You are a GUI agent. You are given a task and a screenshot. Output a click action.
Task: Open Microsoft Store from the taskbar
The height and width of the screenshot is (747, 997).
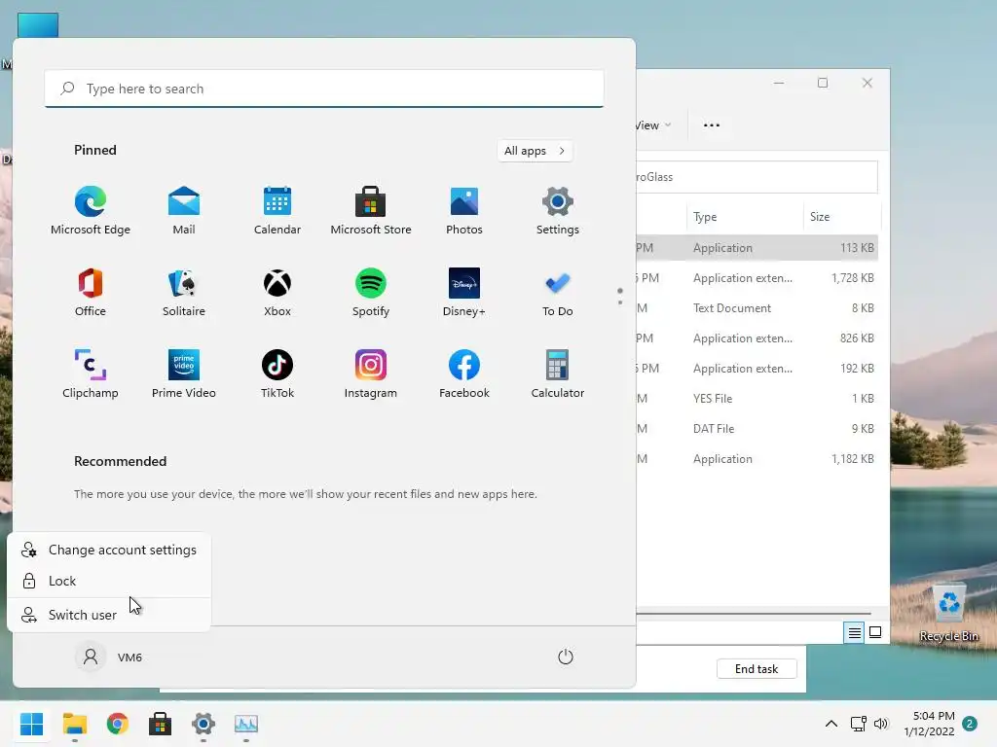click(161, 724)
